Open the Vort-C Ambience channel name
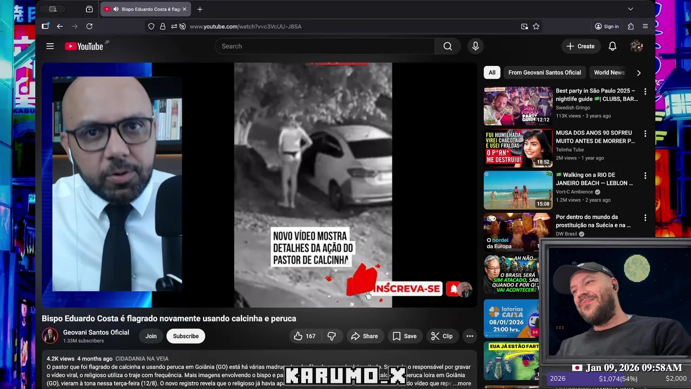Viewport: 691px width, 389px height. click(x=575, y=192)
